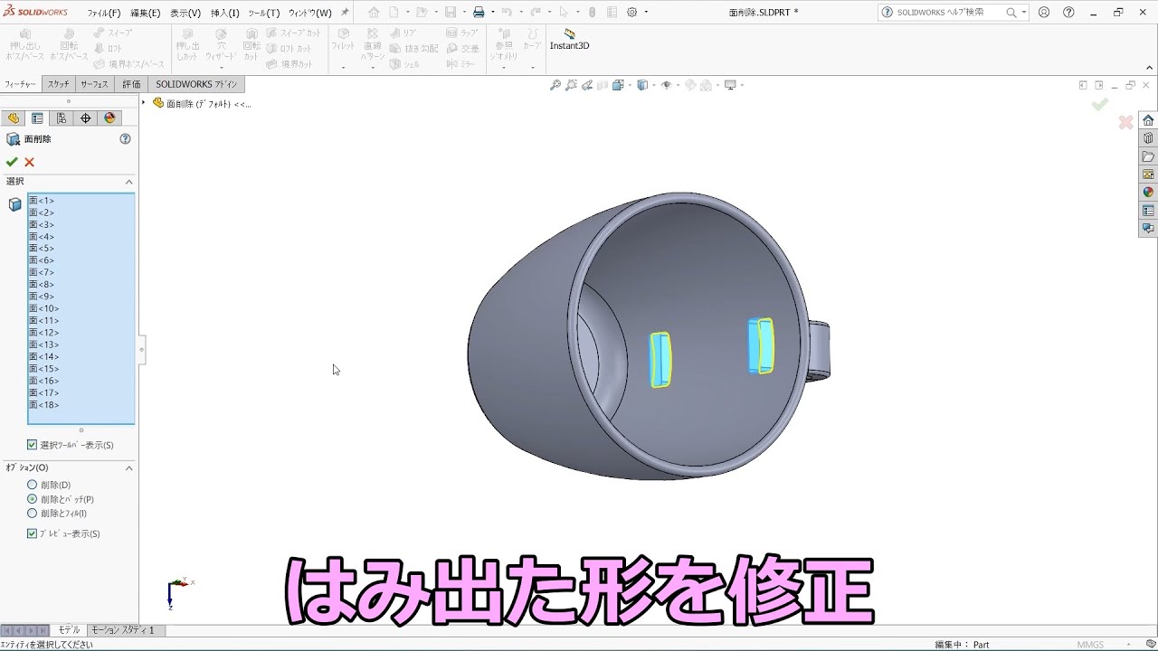Open the Help question mark menu
The image size is (1158, 651).
(1069, 13)
